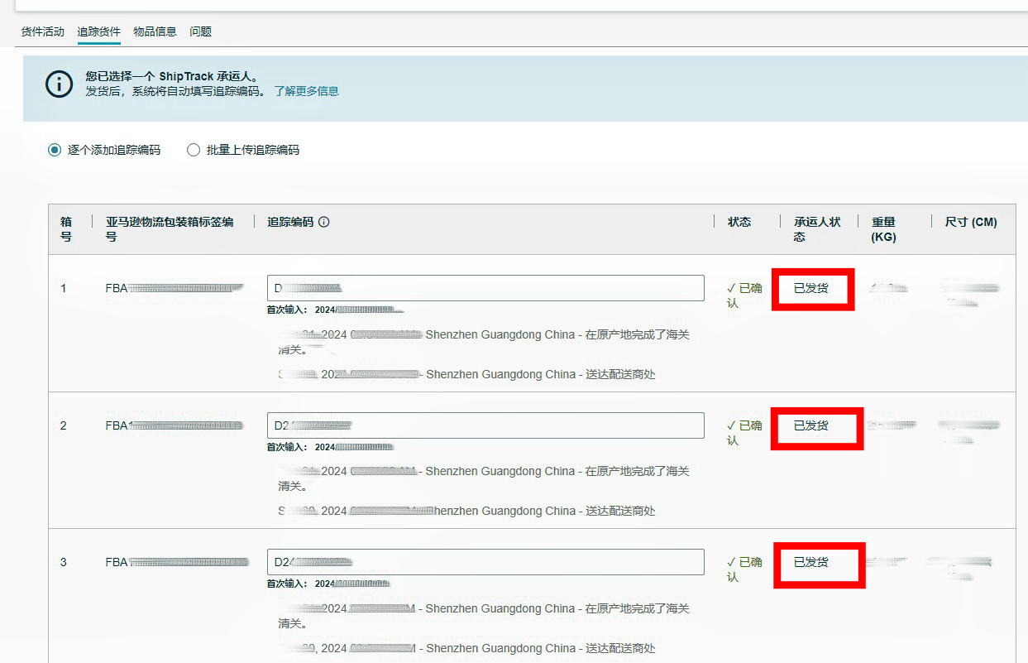
Task: Select the 逐个添加追踪编码 radio option
Action: click(55, 150)
